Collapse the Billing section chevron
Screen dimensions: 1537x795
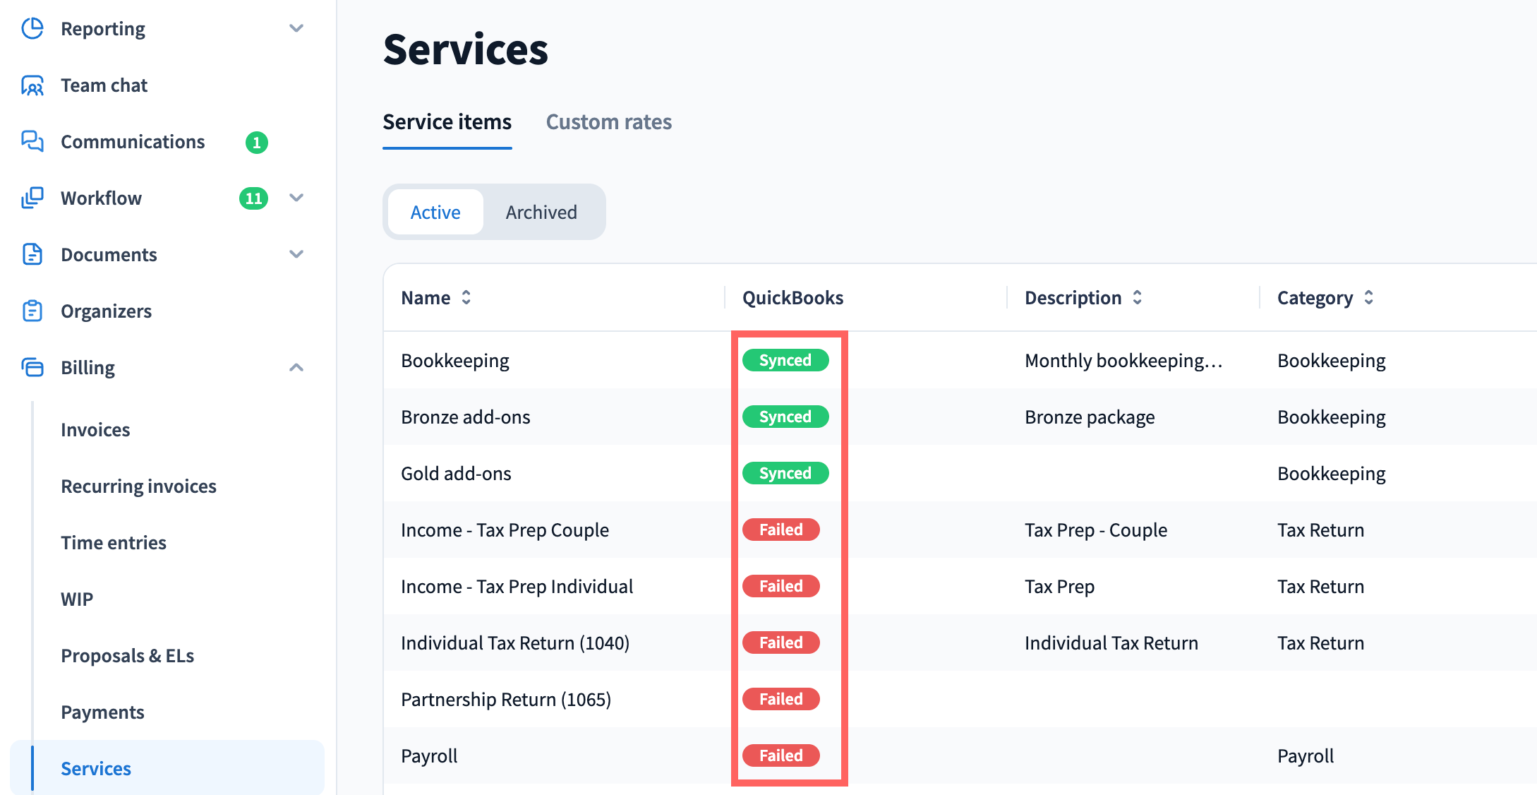tap(296, 368)
